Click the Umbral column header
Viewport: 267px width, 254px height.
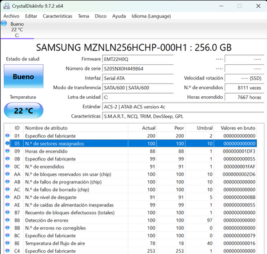point(200,128)
